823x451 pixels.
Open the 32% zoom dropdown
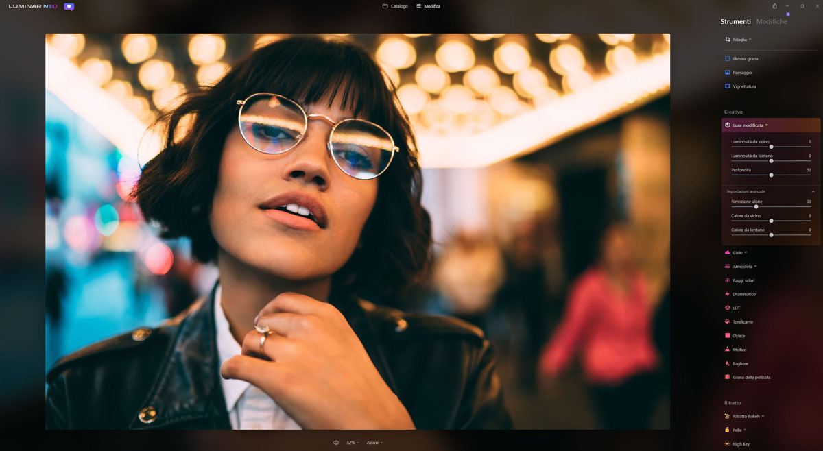(x=353, y=443)
